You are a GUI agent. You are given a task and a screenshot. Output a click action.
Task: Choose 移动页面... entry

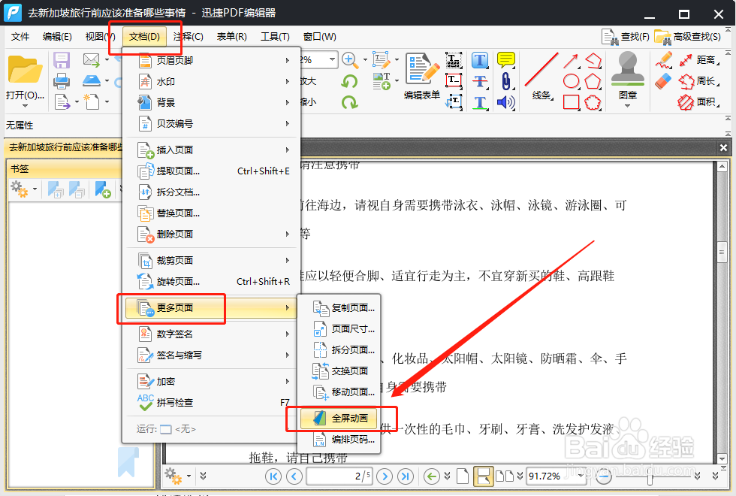click(339, 392)
